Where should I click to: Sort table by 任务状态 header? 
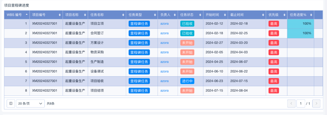tap(200, 15)
